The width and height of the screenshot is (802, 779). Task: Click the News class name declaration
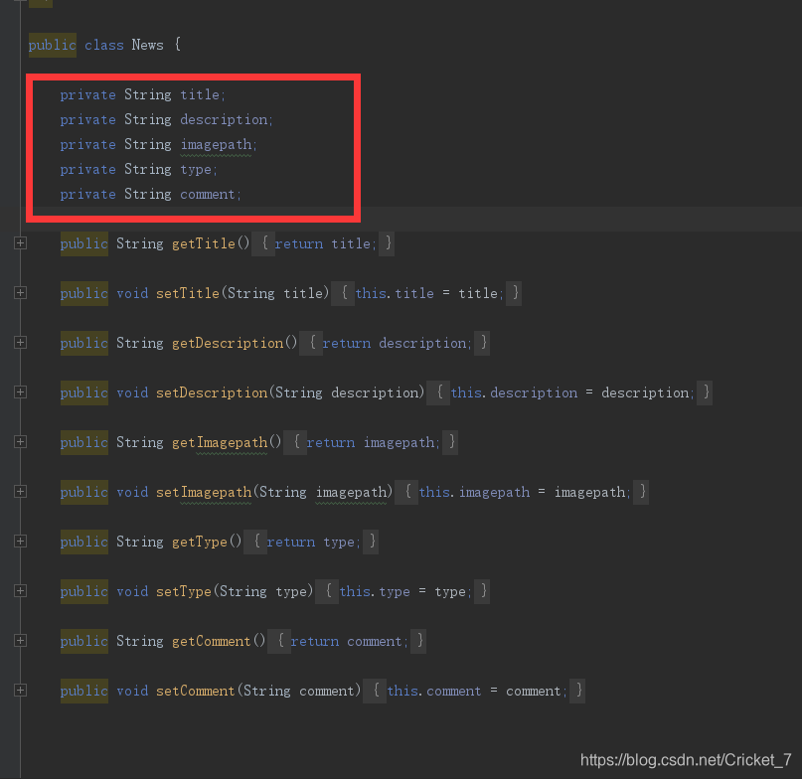coord(147,44)
